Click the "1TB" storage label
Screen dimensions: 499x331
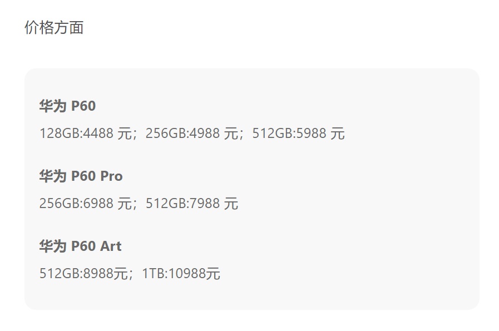point(153,274)
